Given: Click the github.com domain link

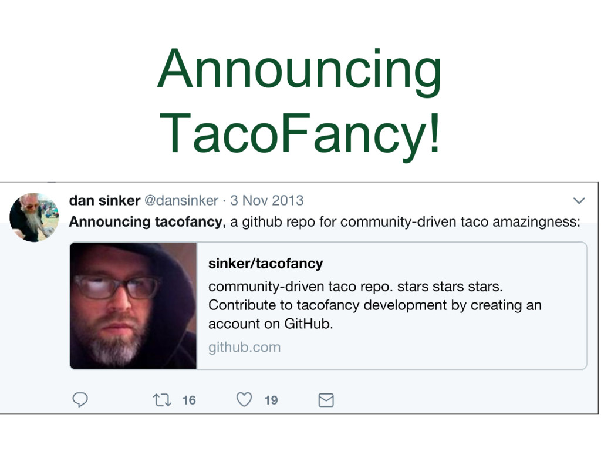Looking at the screenshot, I should [x=244, y=347].
